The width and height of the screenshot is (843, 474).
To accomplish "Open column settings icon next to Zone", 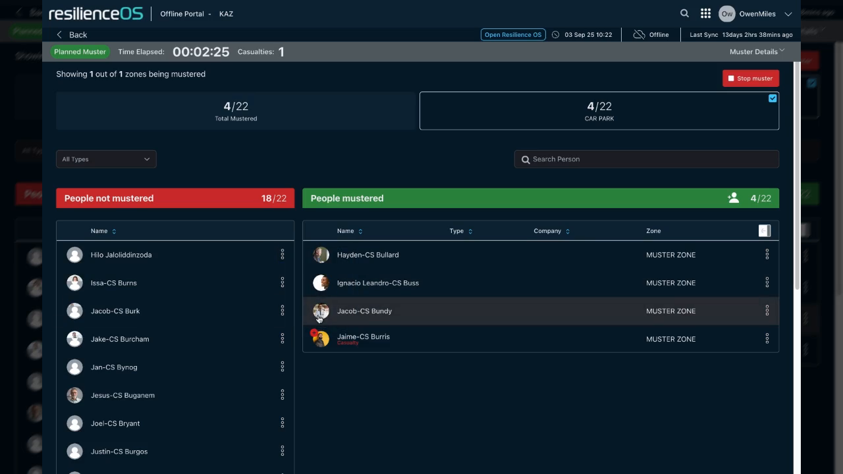I will coord(765,230).
